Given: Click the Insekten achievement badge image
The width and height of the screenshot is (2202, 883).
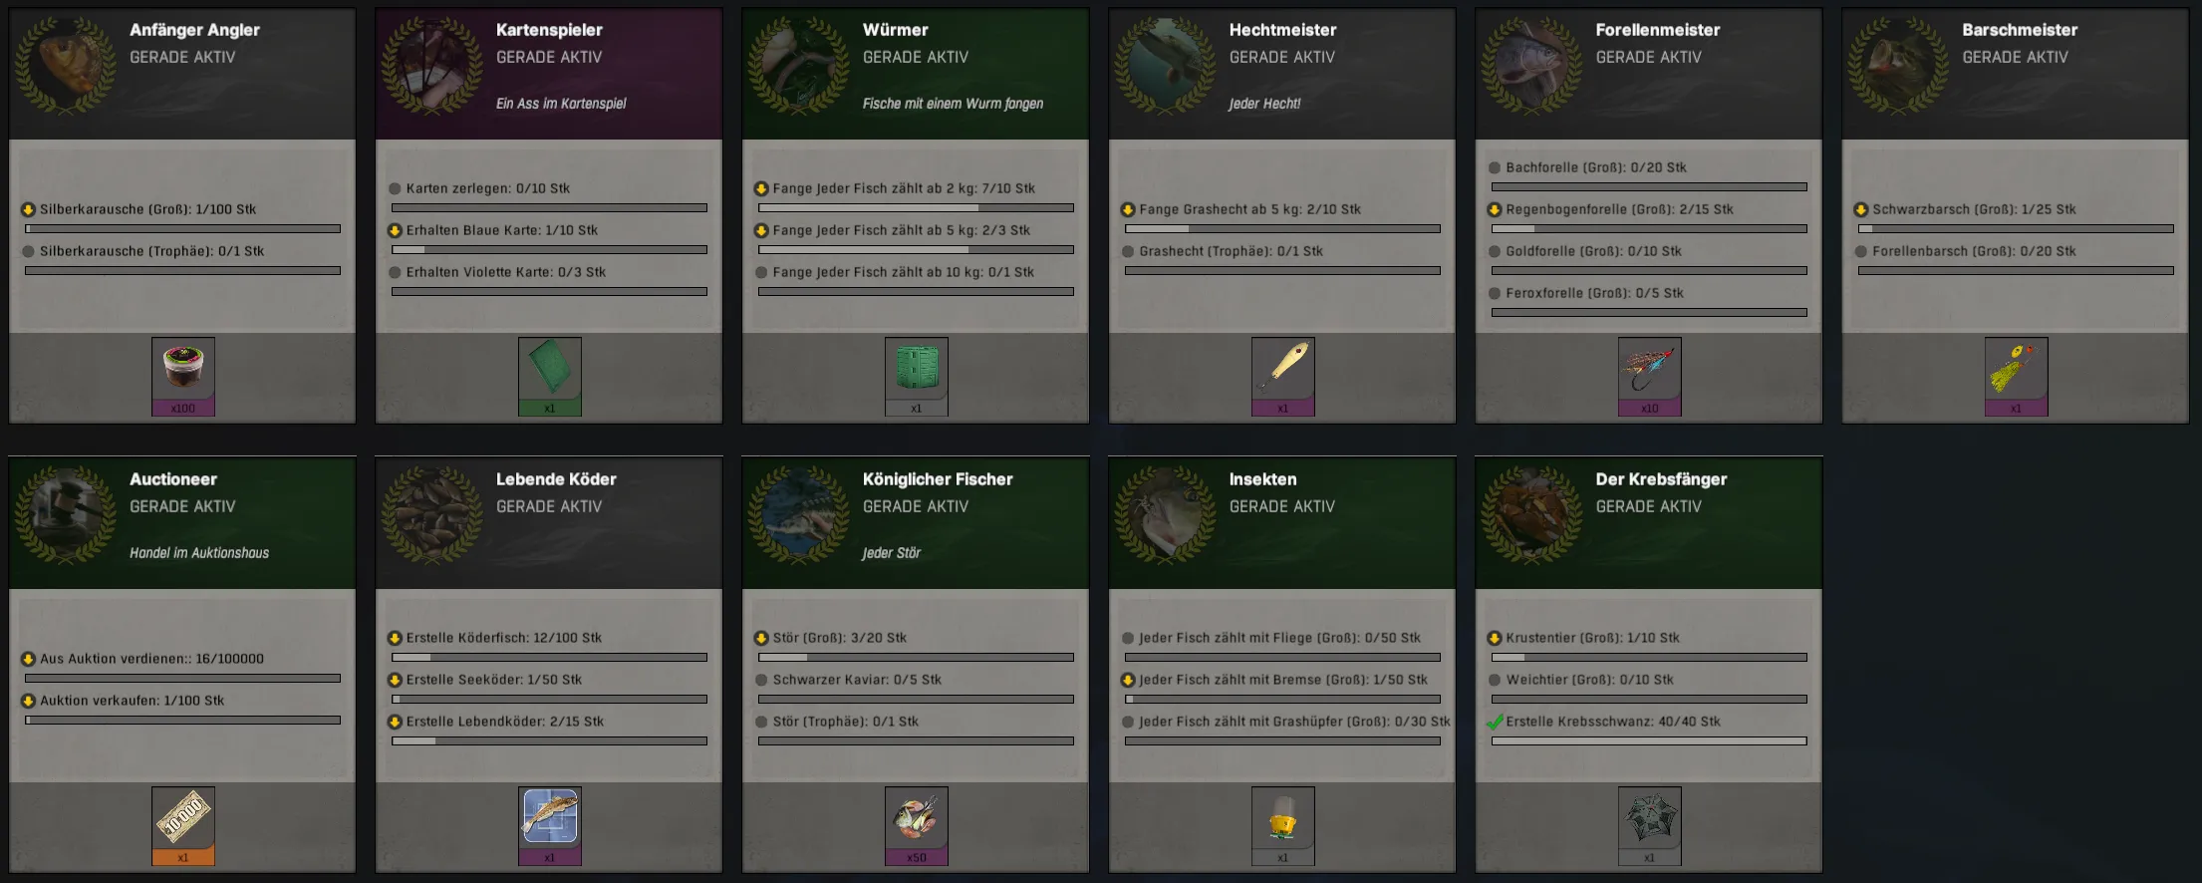Looking at the screenshot, I should click(1166, 515).
